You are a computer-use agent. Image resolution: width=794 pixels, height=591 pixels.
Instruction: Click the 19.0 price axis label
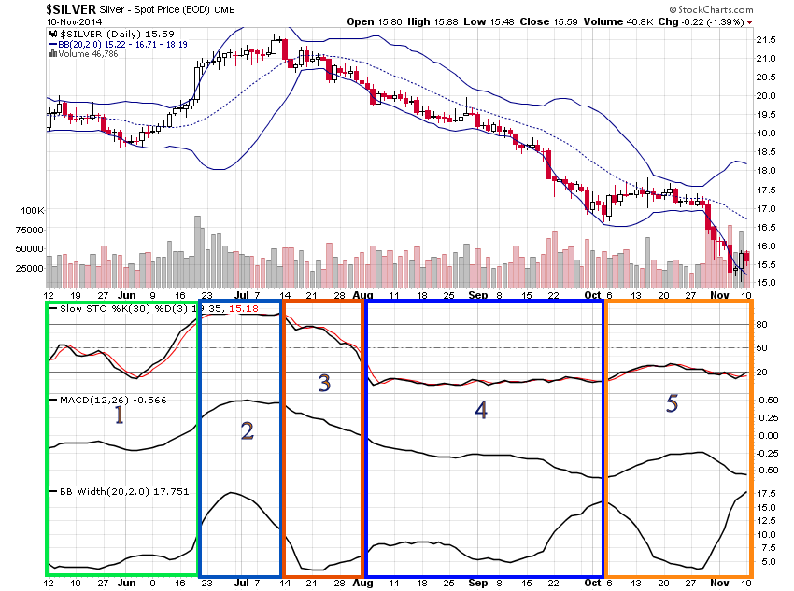766,134
